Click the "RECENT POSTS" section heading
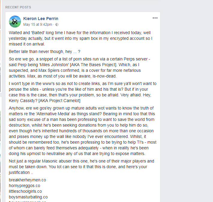The width and height of the screenshot is (213, 202). tap(18, 7)
